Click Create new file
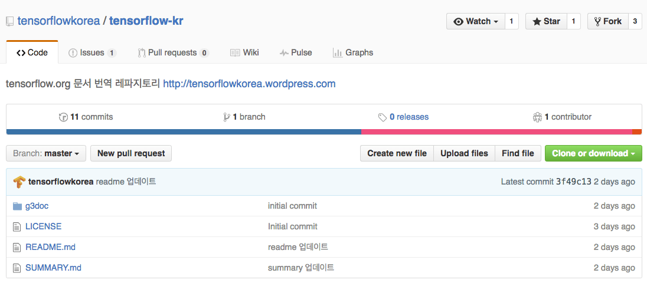The width and height of the screenshot is (647, 283). [397, 153]
